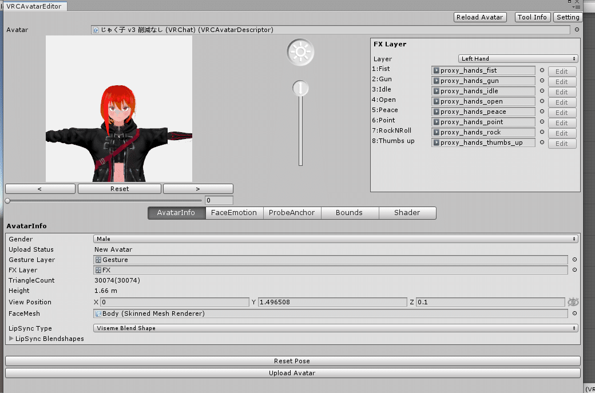Open object picker for proxy_hands_thumbs_up
The height and width of the screenshot is (393, 595).
pyautogui.click(x=542, y=142)
